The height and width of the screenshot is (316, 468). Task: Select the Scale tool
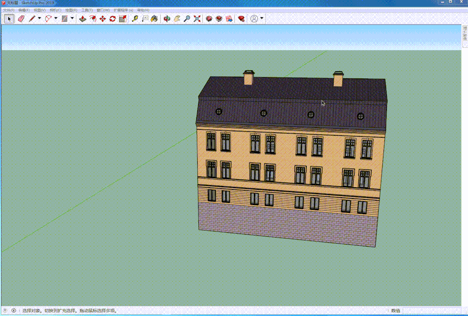click(122, 19)
